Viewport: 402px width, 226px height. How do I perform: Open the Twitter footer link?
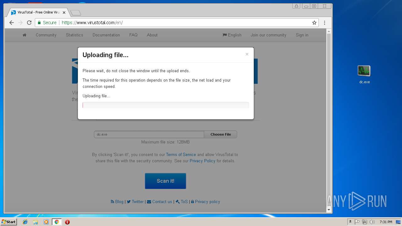[135, 202]
